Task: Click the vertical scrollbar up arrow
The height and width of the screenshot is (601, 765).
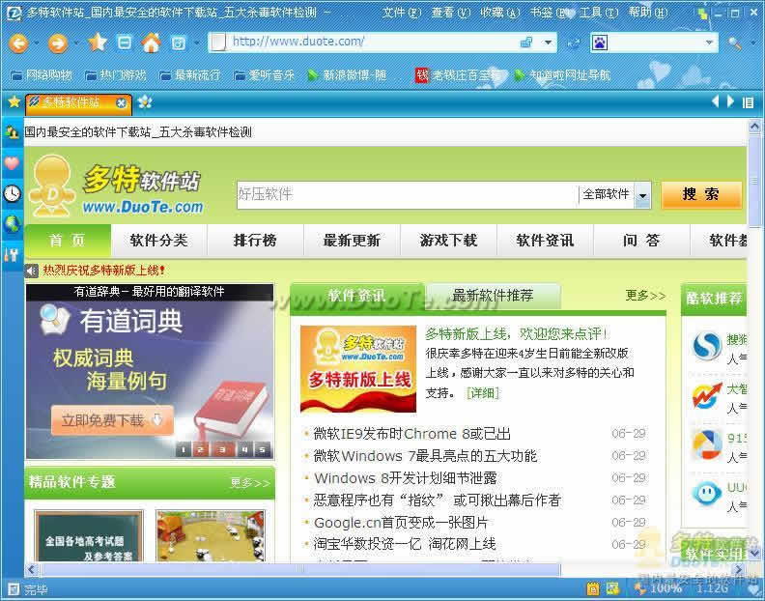Action: (754, 127)
